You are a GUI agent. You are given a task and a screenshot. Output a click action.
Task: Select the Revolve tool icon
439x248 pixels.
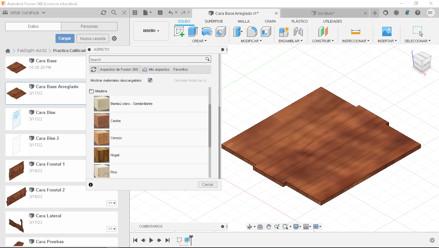[207, 32]
